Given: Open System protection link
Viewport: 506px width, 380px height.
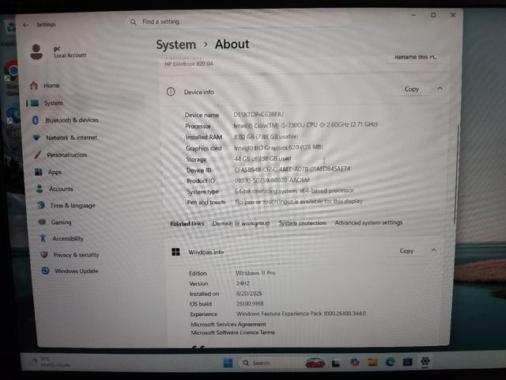Looking at the screenshot, I should click(302, 223).
